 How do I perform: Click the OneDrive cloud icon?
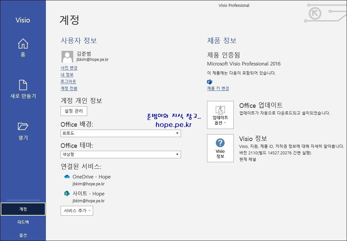pos(67,177)
